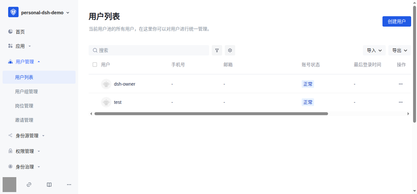The width and height of the screenshot is (417, 194).
Task: Click the 用户 column header
Action: (x=105, y=65)
